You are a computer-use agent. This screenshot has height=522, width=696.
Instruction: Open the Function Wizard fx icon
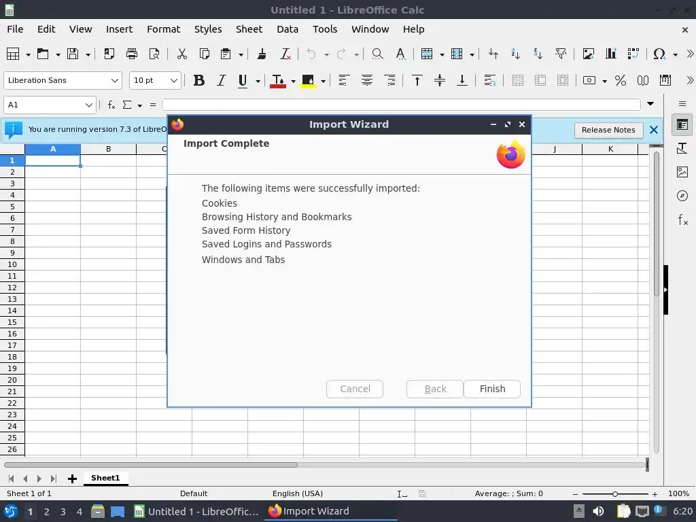pyautogui.click(x=111, y=105)
